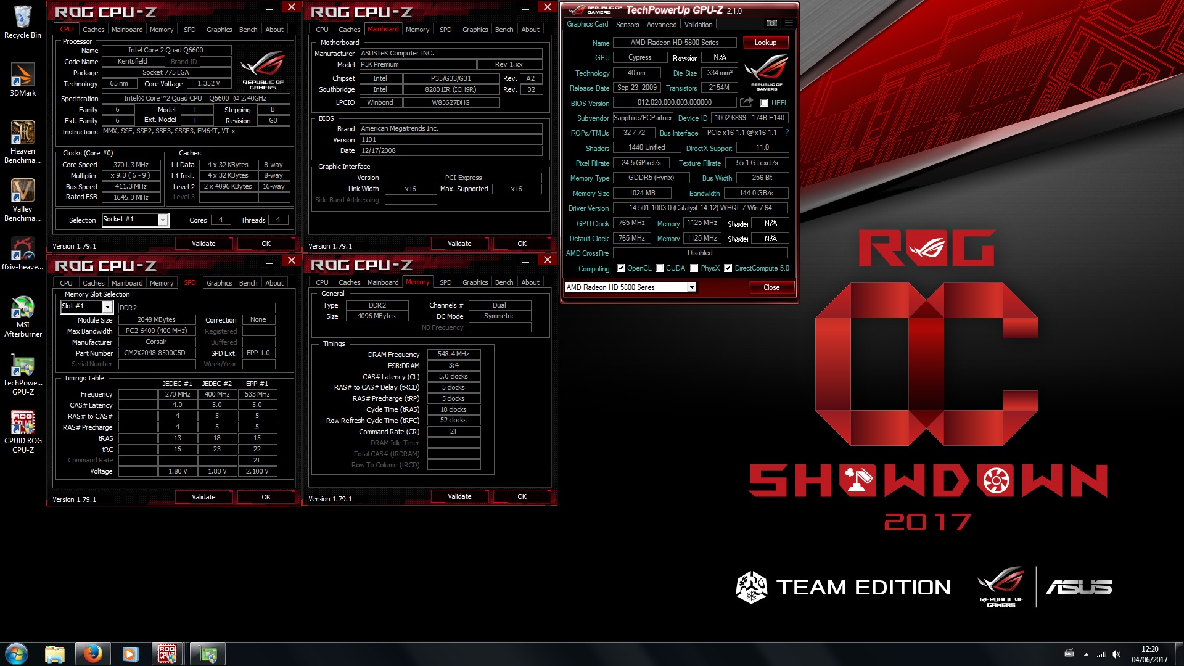Open Graphics tab in the Mainboard CPU-Z window
This screenshot has height=666, width=1184.
click(x=475, y=30)
